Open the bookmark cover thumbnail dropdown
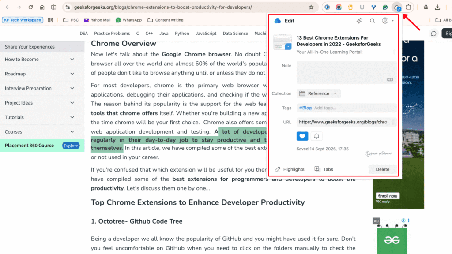This screenshot has height=254, width=452. [288, 46]
